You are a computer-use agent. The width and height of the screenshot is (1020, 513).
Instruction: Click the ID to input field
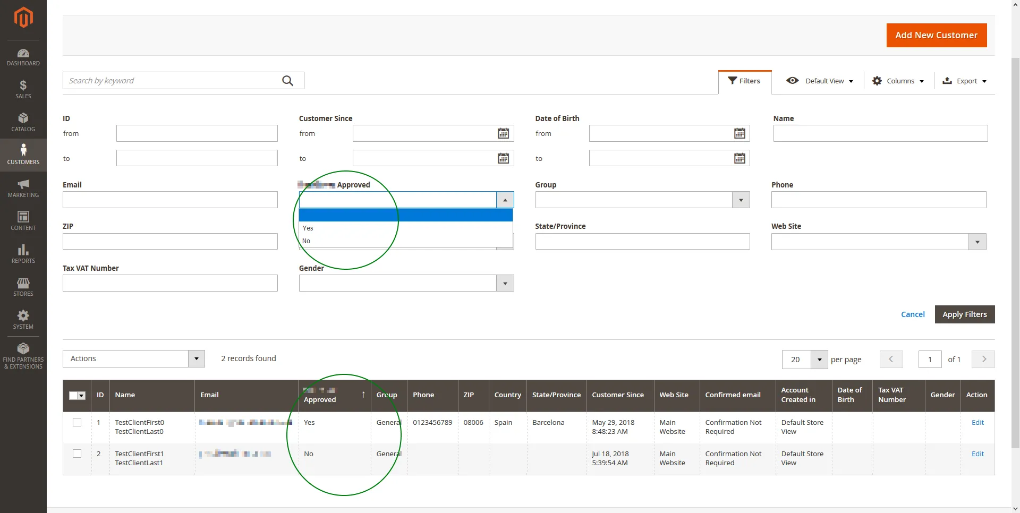click(197, 158)
